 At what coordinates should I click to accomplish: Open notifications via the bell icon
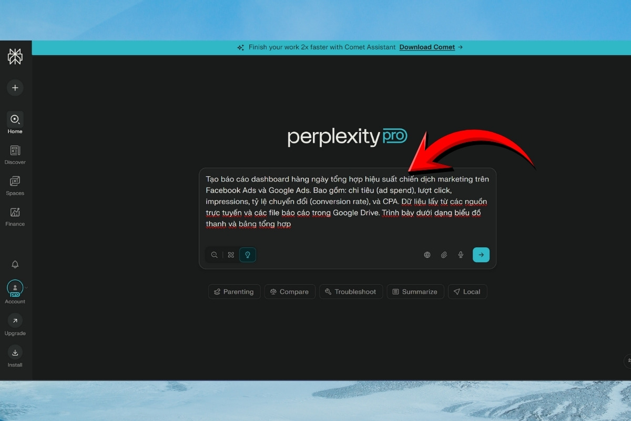point(15,264)
